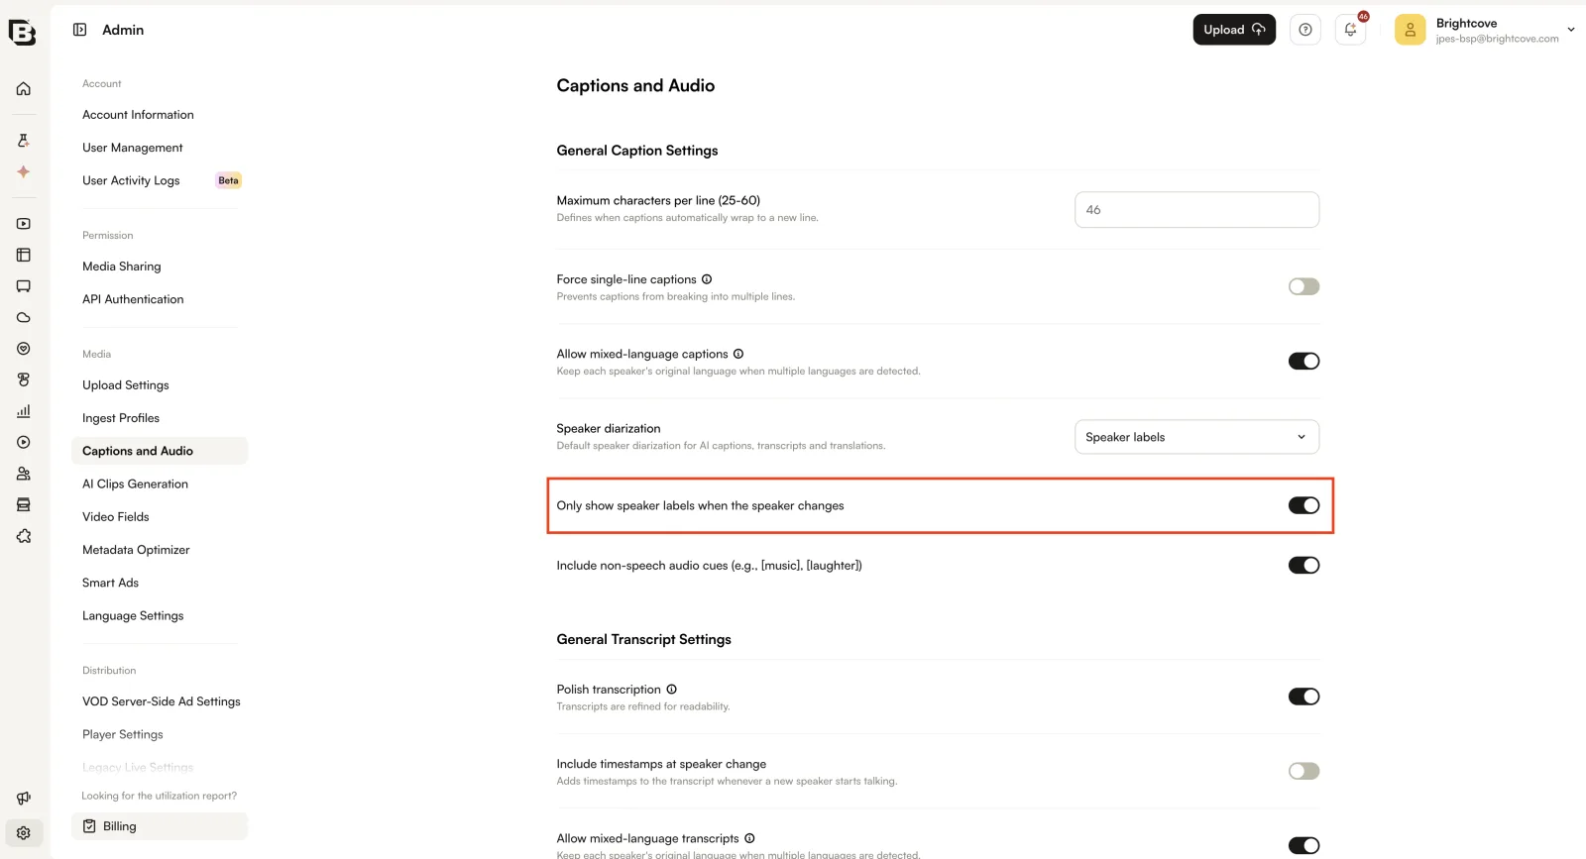Enable Include timestamps at speaker change
This screenshot has width=1586, height=859.
pos(1303,771)
